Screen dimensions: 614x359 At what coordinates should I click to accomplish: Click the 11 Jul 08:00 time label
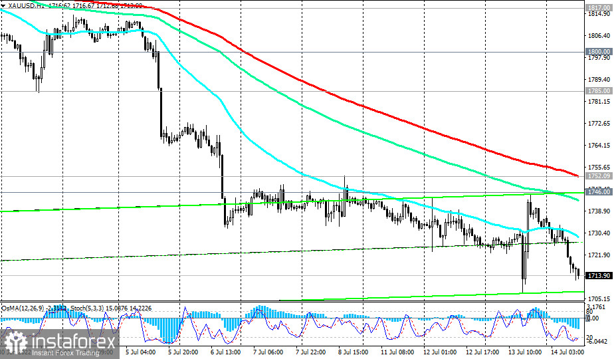397,352
